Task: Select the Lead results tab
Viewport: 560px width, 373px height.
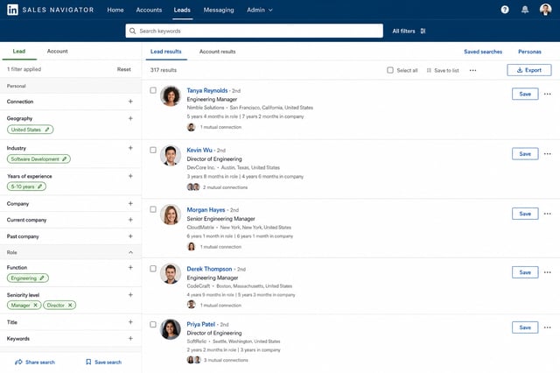Action: [x=165, y=52]
